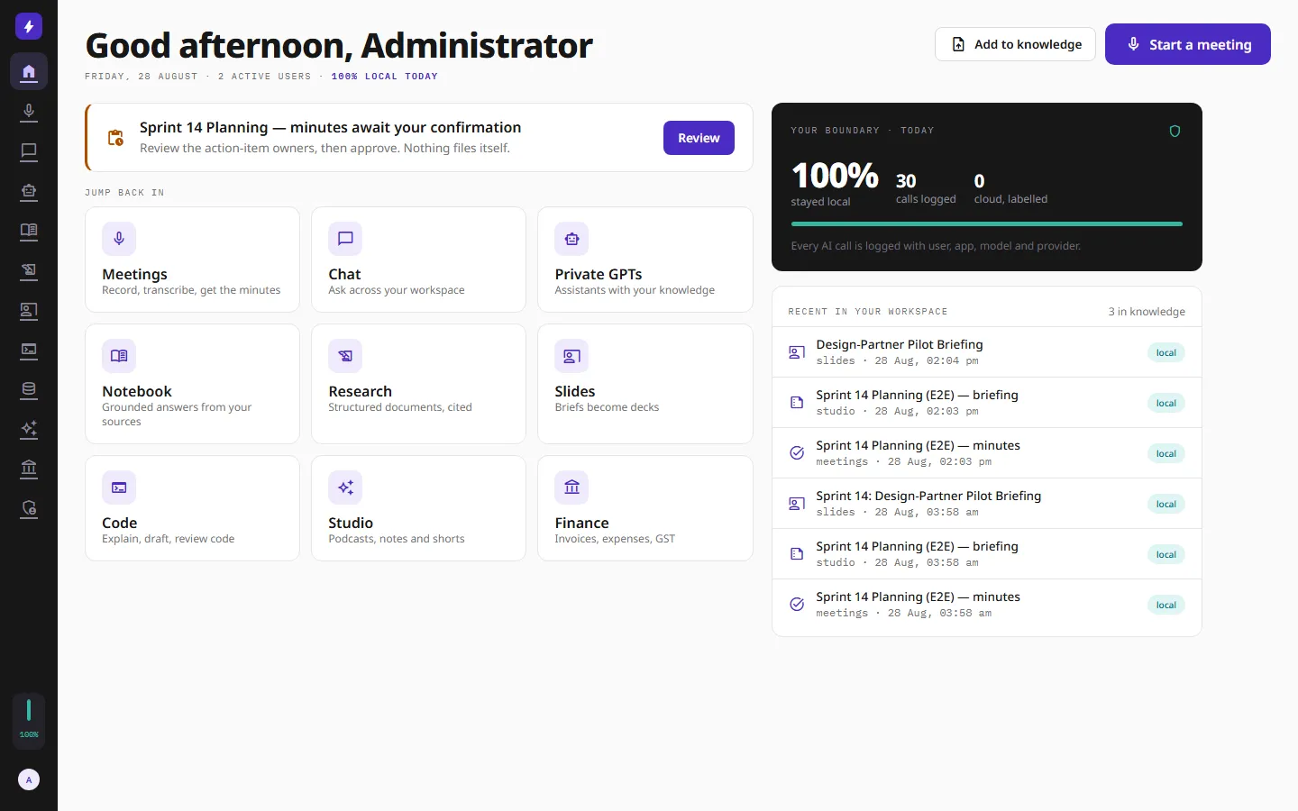Click the lightning bolt app logo
This screenshot has height=811, width=1298.
[29, 26]
